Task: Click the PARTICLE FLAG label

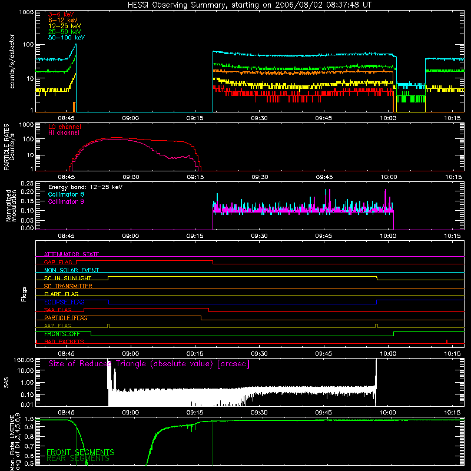Action: 66,318
